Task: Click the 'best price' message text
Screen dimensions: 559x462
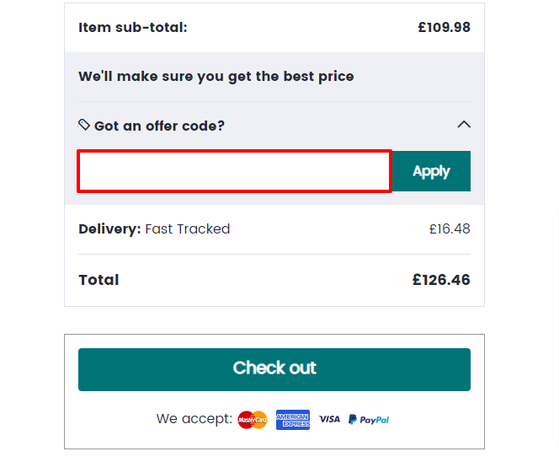Action: pos(216,77)
